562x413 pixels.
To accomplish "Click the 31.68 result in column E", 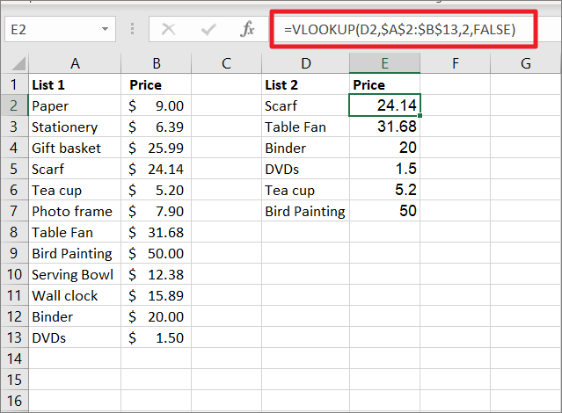I will click(x=385, y=127).
